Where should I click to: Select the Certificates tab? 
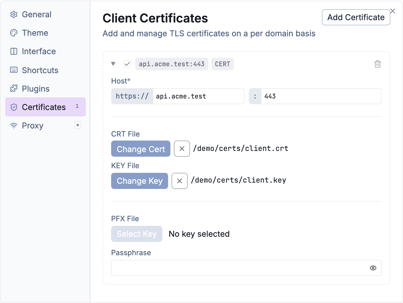(45, 107)
